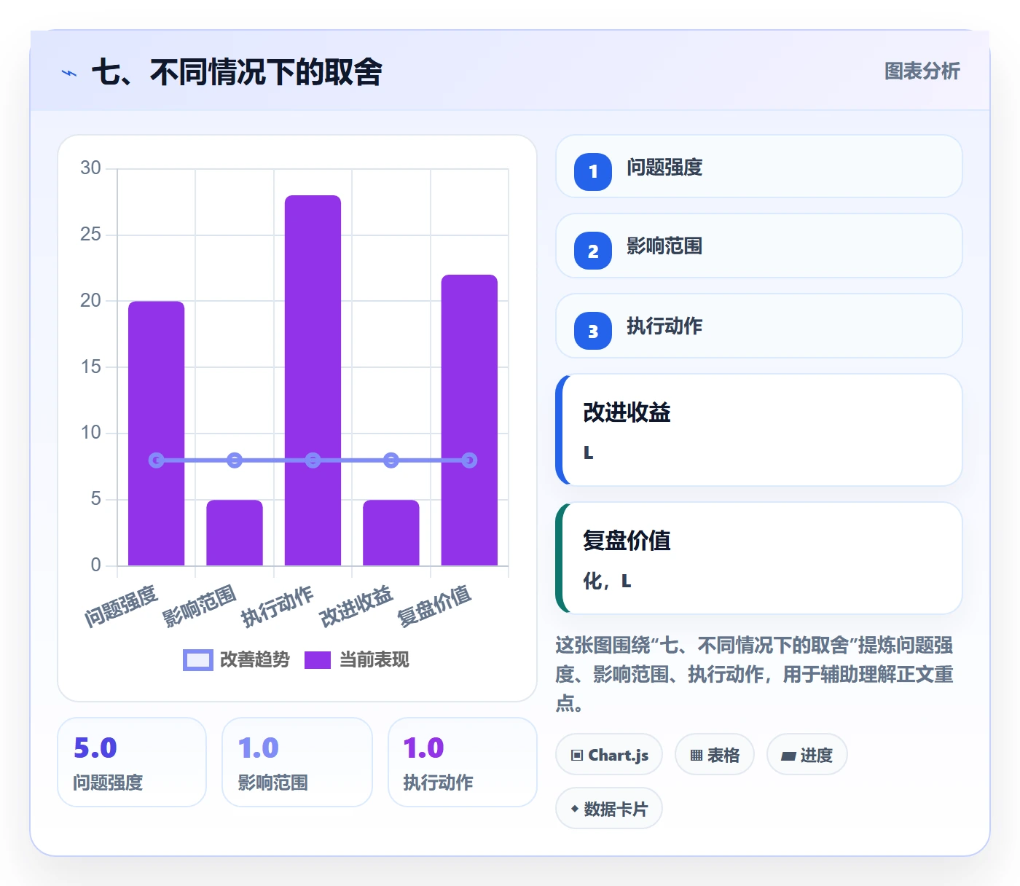The height and width of the screenshot is (886, 1020).
Task: Click the y-axis value 15
Action: click(x=90, y=366)
